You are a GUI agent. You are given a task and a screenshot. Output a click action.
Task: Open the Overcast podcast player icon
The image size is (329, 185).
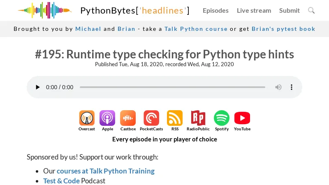coord(87,118)
